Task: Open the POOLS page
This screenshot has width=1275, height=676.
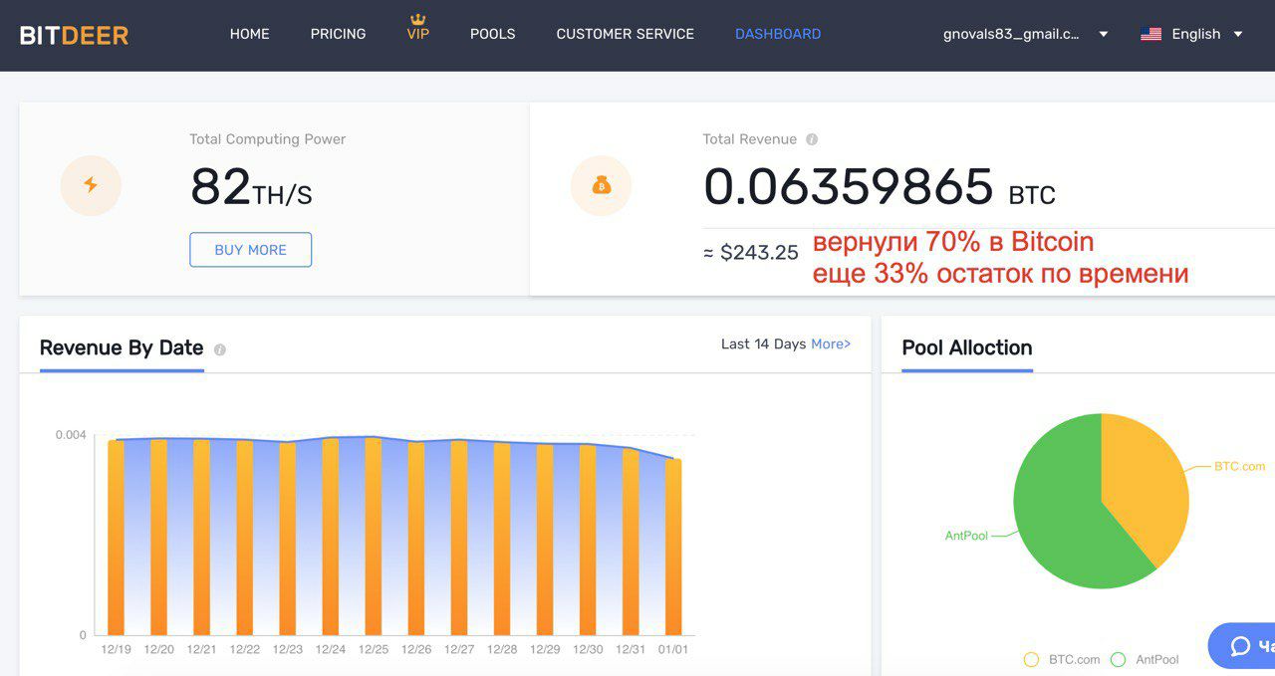Action: pos(492,34)
